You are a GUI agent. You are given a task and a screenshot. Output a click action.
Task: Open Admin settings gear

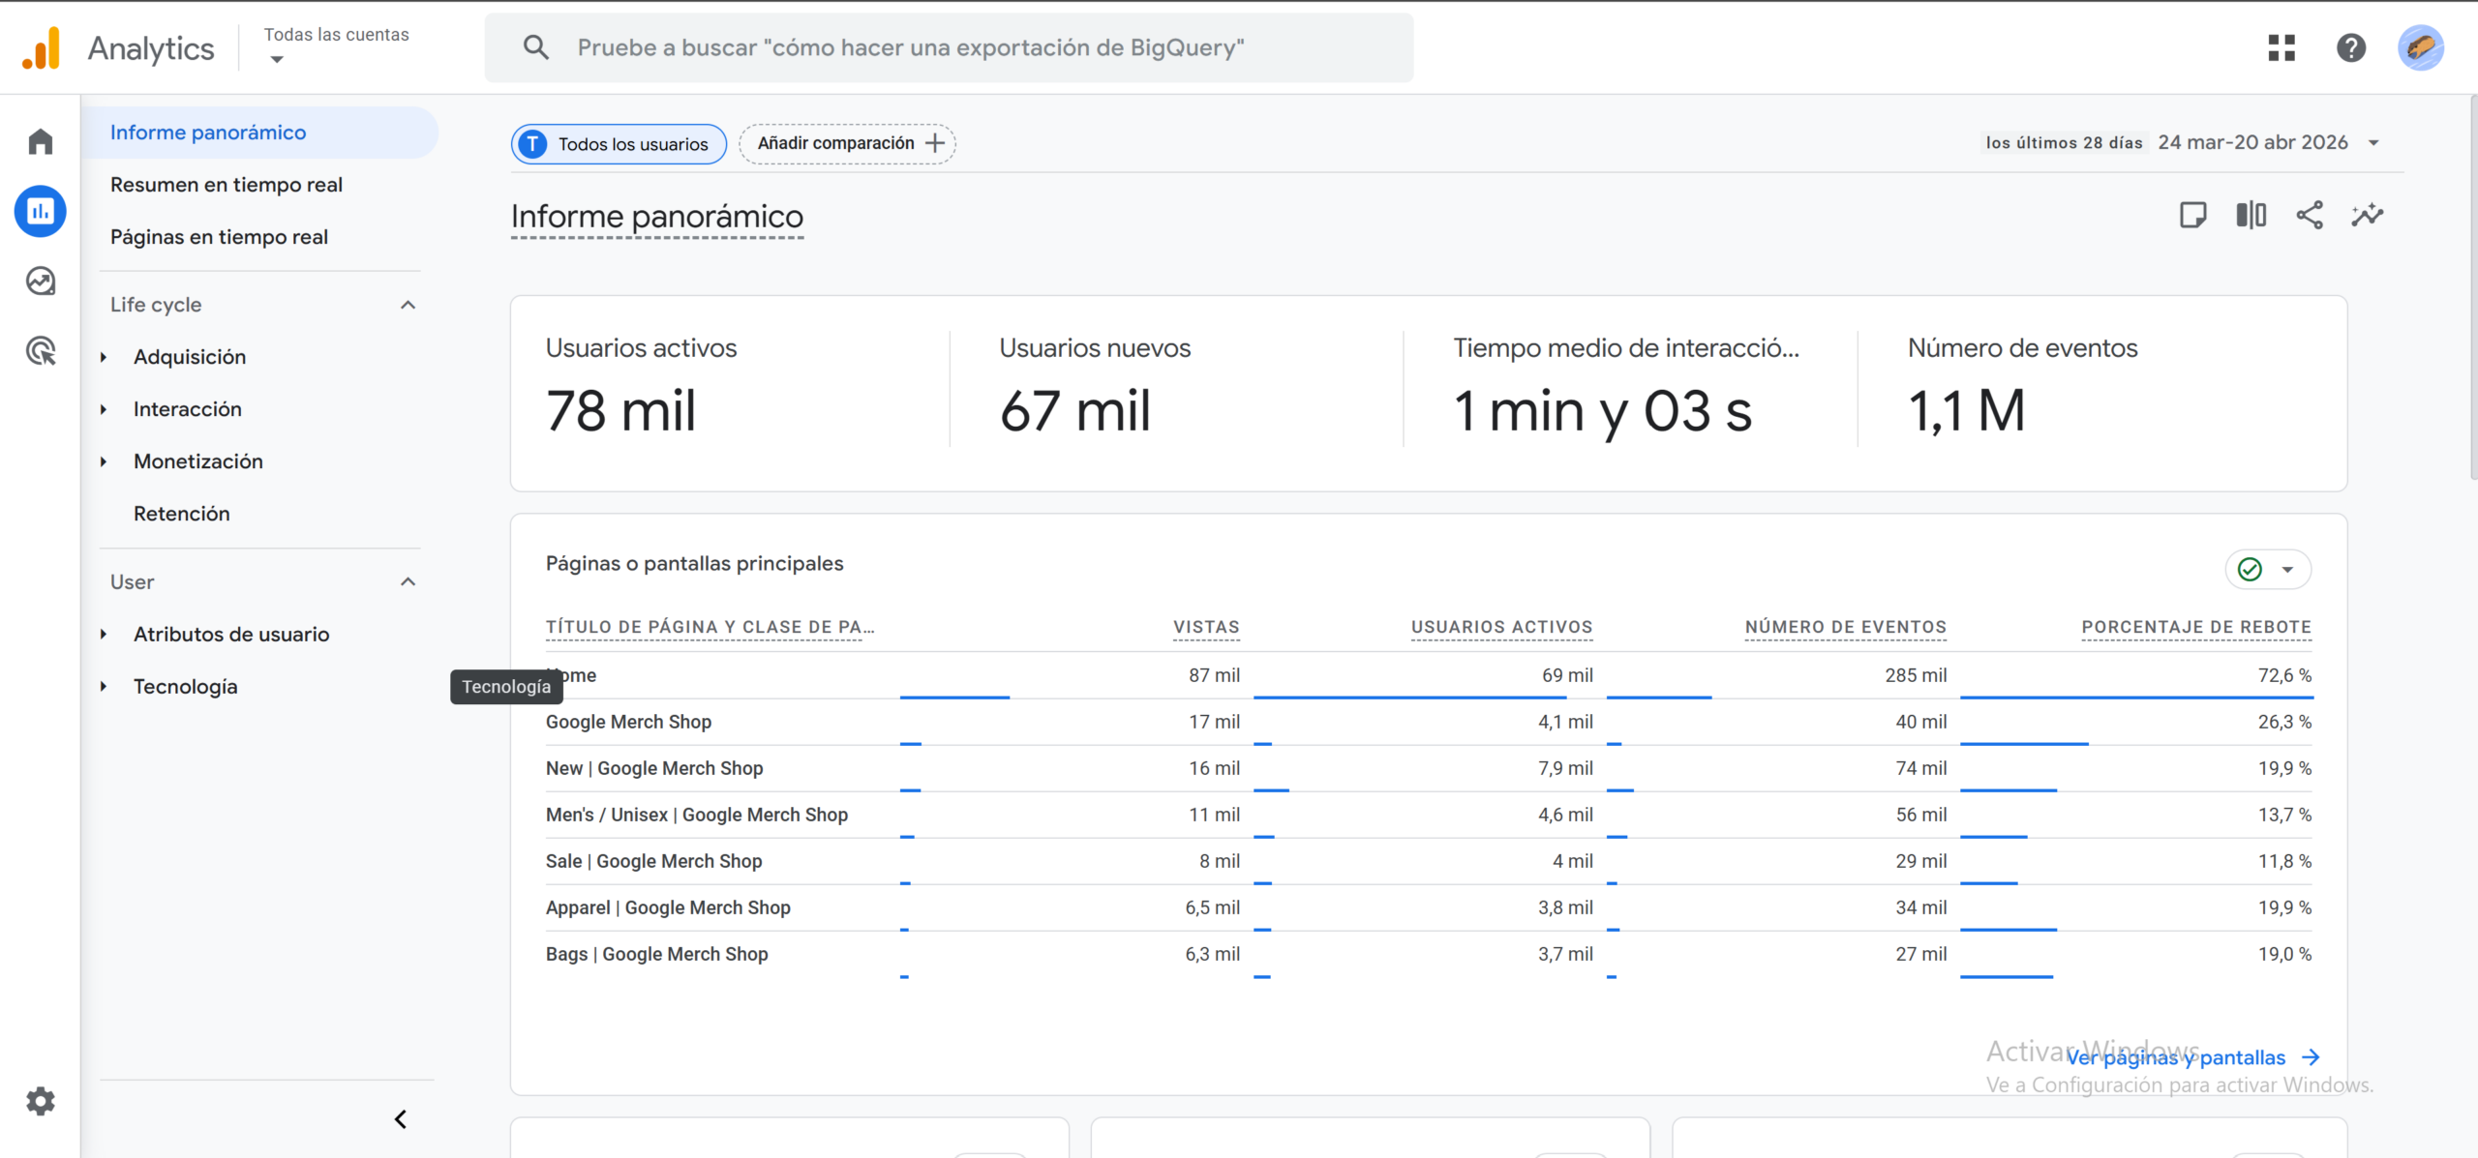[41, 1101]
